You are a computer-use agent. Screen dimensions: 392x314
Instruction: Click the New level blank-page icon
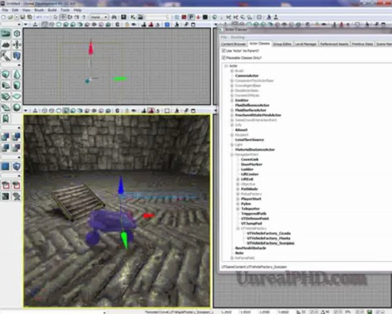3,17
